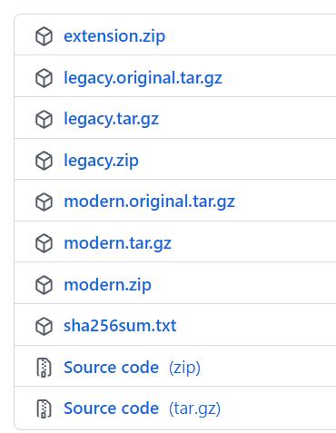Screen dimensions: 336x433
Task: Download the modern.zip file
Action: coord(107,285)
